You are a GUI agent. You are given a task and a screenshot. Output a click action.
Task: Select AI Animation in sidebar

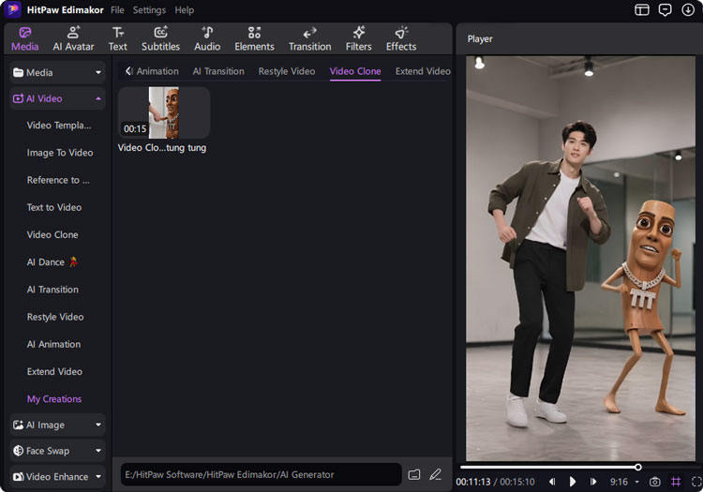[x=53, y=344]
